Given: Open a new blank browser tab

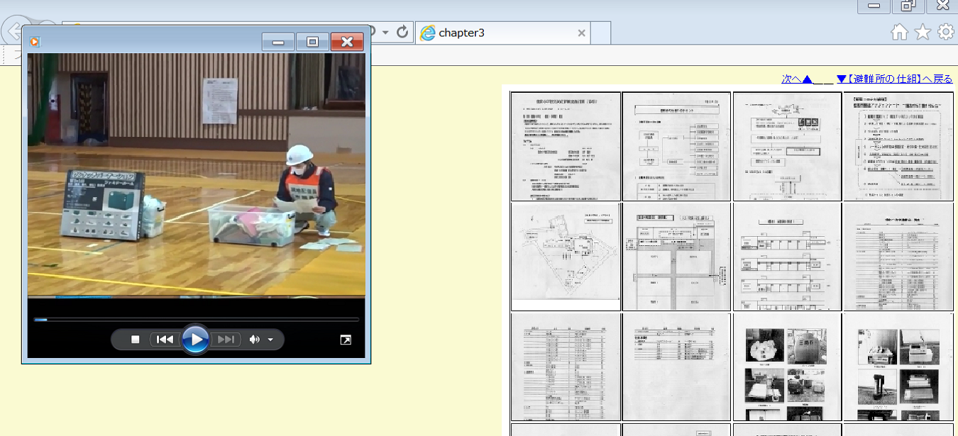Looking at the screenshot, I should [601, 33].
